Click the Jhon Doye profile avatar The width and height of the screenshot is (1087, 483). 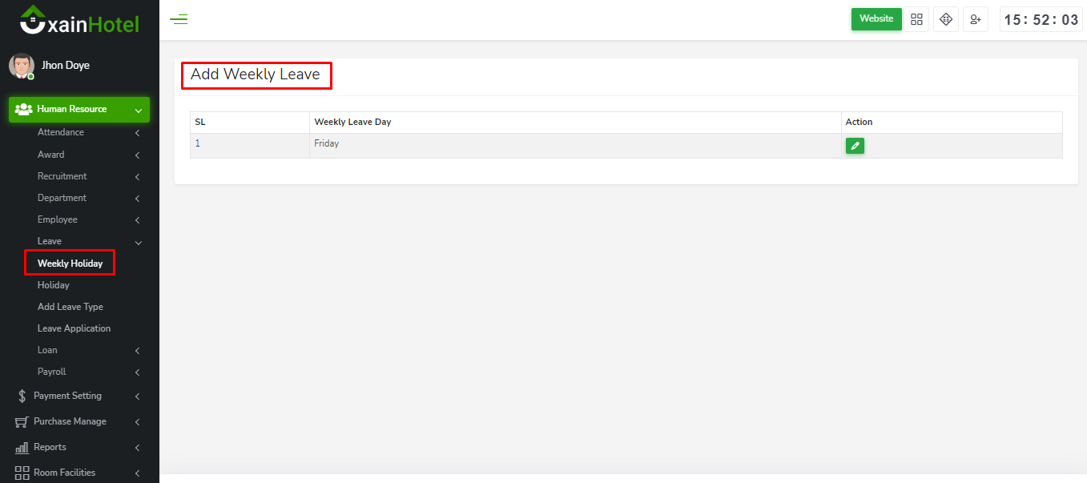click(x=22, y=66)
